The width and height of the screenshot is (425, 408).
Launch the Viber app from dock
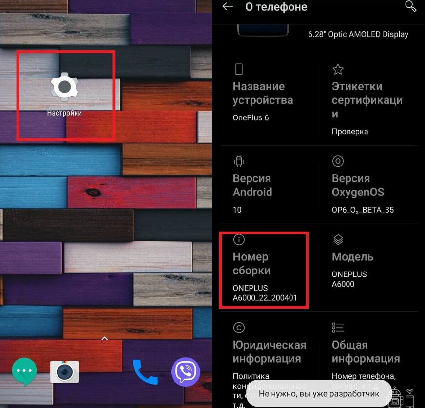point(186,371)
